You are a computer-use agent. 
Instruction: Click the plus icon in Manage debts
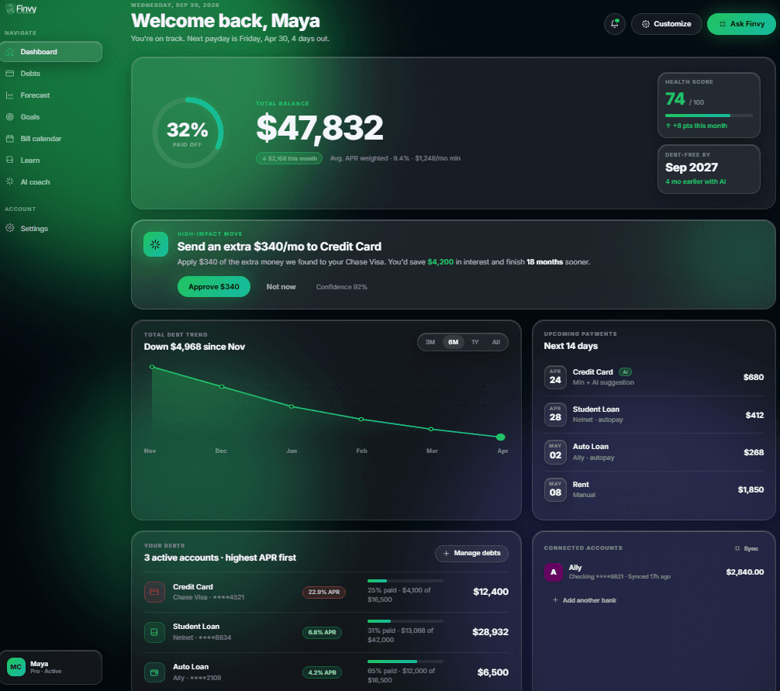446,553
